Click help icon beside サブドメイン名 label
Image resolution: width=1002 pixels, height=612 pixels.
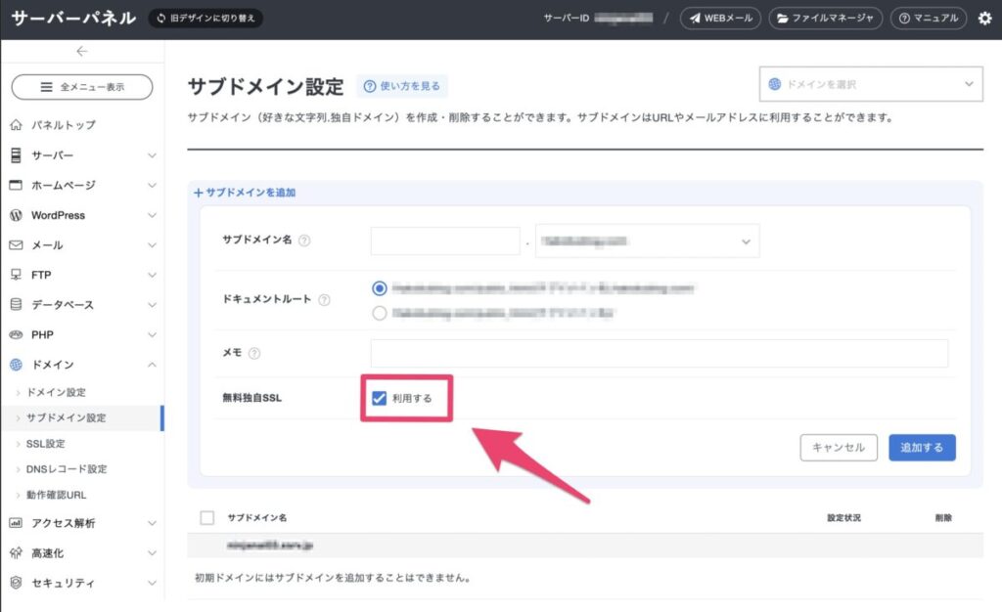304,241
